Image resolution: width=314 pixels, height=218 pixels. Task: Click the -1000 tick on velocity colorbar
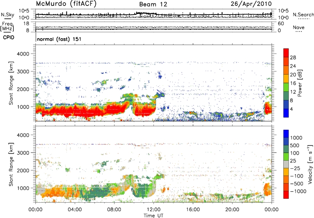[x=298, y=191]
